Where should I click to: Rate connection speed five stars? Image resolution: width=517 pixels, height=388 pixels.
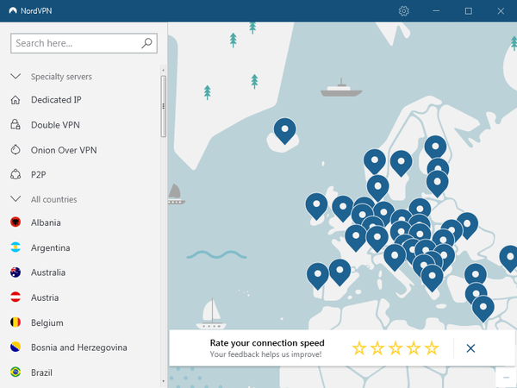(x=432, y=348)
